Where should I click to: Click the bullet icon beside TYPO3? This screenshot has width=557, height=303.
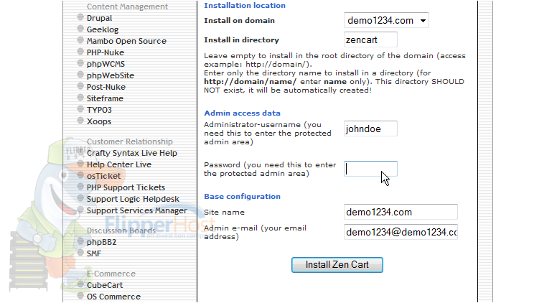pos(80,108)
